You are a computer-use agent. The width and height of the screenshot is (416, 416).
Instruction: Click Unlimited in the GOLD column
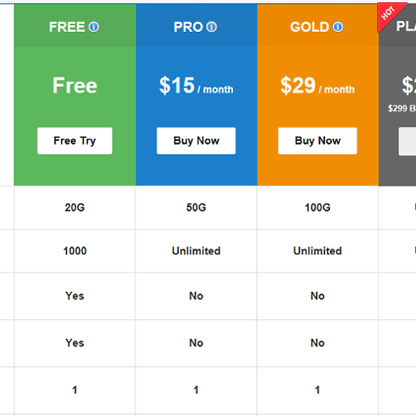coord(318,251)
